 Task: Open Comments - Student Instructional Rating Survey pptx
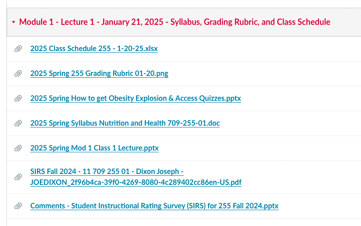[x=154, y=206]
